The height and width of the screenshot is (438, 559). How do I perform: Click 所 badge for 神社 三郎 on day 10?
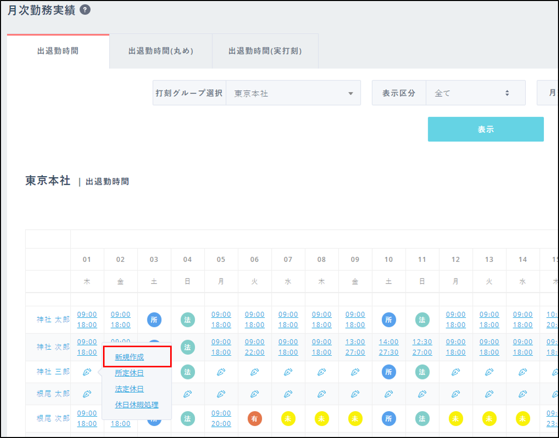(x=388, y=372)
